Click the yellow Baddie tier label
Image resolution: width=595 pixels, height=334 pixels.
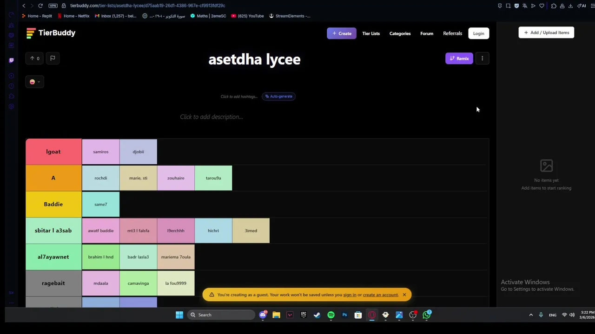pos(53,204)
